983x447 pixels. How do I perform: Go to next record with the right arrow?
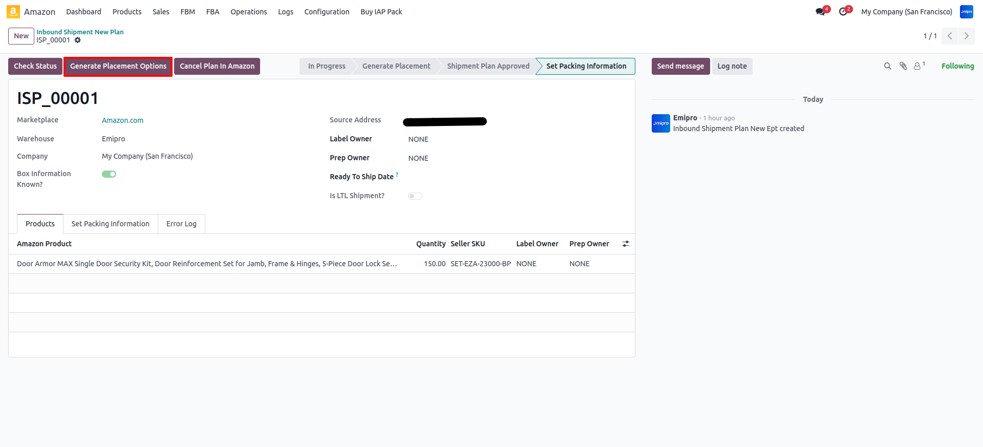tap(966, 36)
